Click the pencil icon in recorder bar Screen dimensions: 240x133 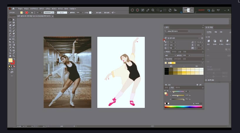tap(148, 10)
